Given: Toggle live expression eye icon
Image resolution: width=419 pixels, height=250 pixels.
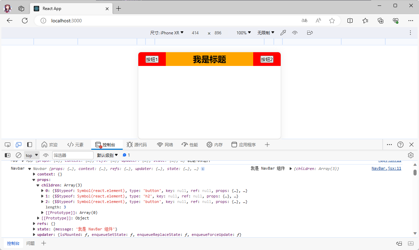Looking at the screenshot, I should click(x=46, y=155).
